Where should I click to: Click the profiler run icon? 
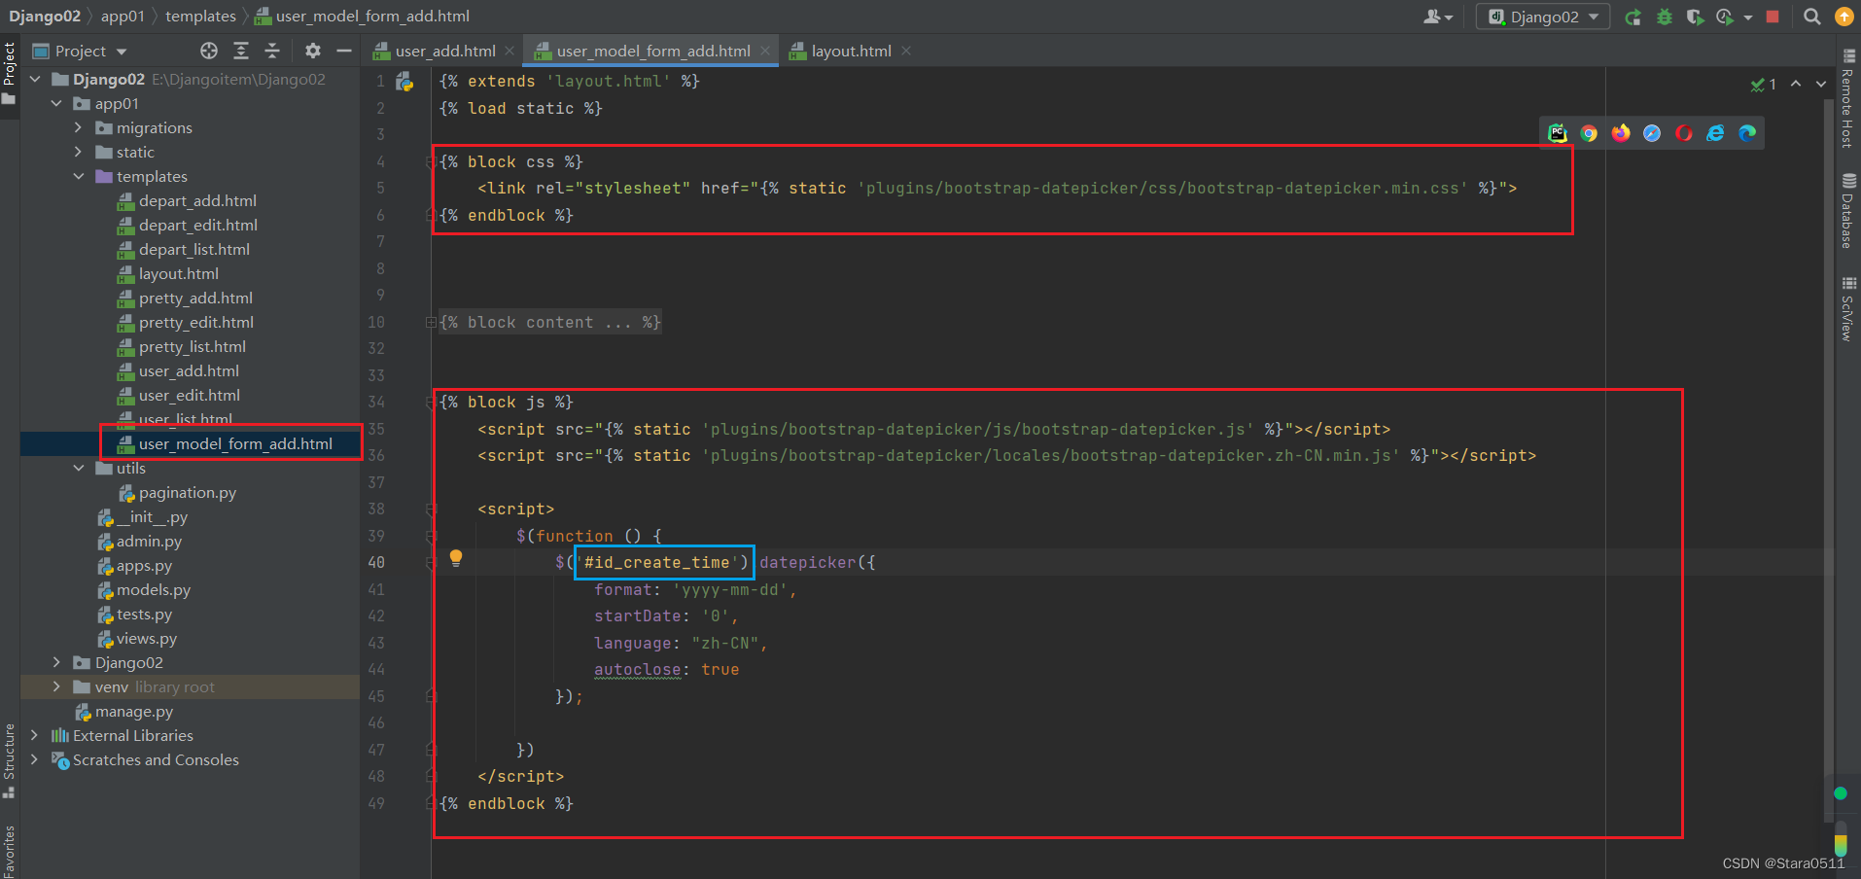[1726, 17]
